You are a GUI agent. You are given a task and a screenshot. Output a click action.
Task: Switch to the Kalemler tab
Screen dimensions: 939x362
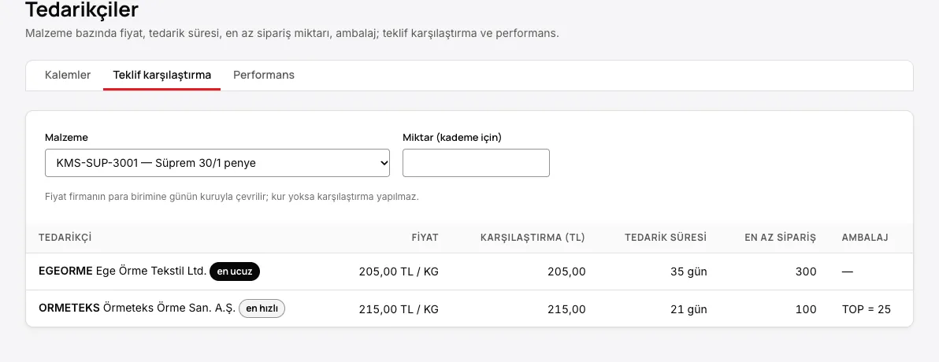[68, 76]
